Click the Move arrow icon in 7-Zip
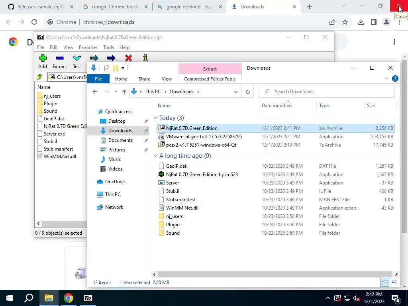The image size is (408, 306). pyautogui.click(x=111, y=58)
